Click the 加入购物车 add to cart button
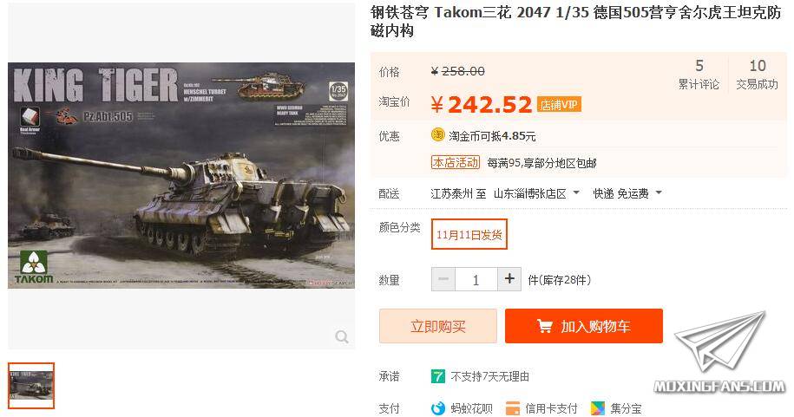Image resolution: width=794 pixels, height=417 pixels. pos(584,326)
